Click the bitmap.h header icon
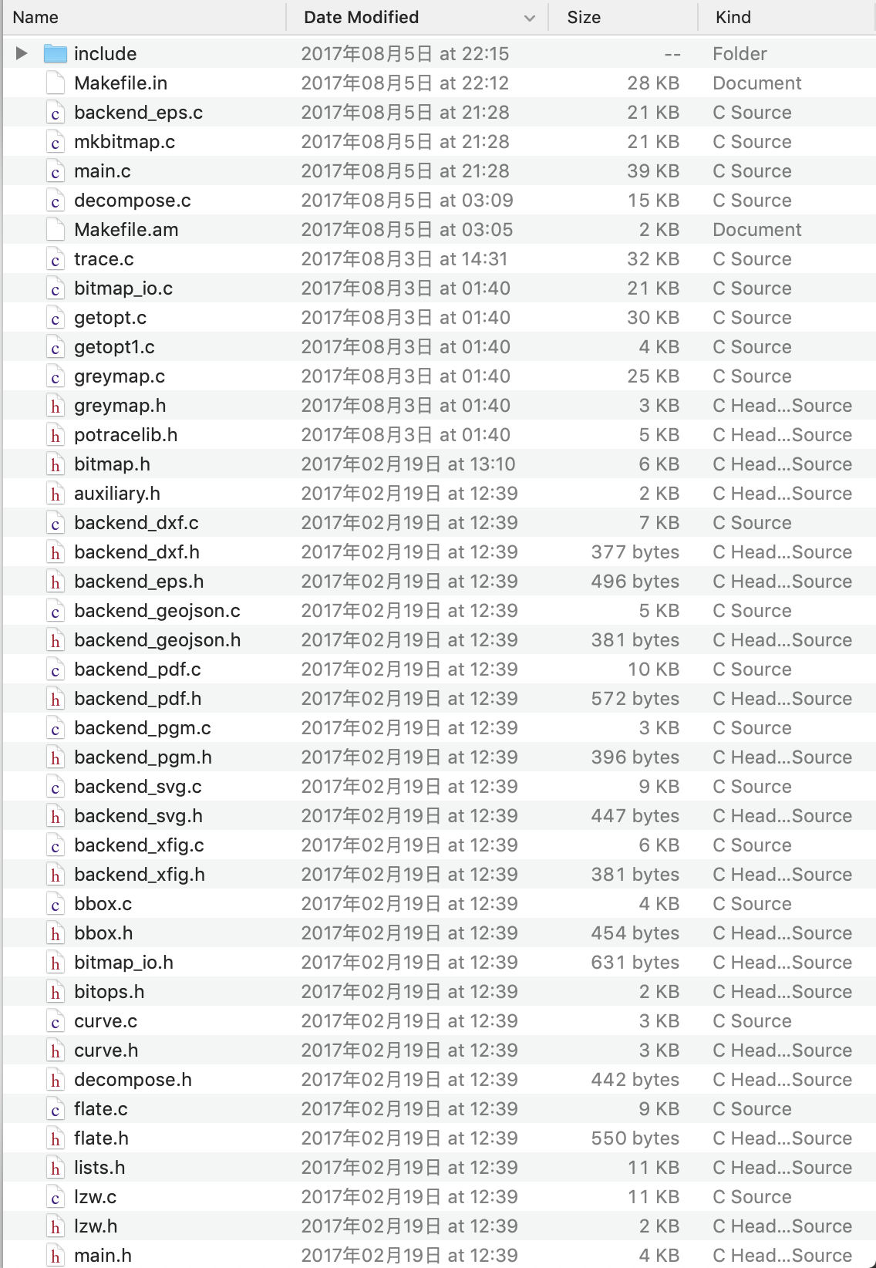The height and width of the screenshot is (1268, 876). coord(56,464)
